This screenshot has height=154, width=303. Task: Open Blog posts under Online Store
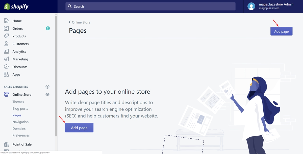click(20, 108)
